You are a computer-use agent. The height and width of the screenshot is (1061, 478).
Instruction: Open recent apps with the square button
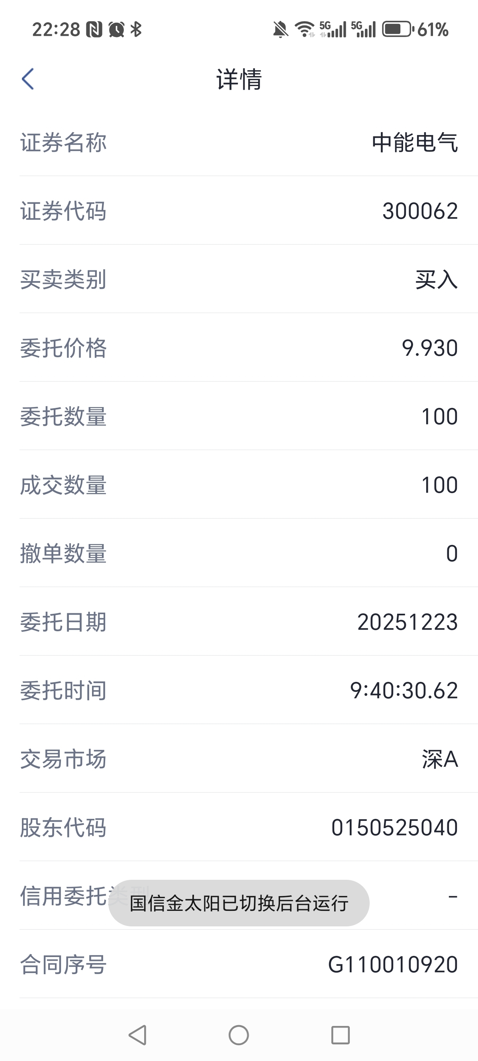[340, 1035]
